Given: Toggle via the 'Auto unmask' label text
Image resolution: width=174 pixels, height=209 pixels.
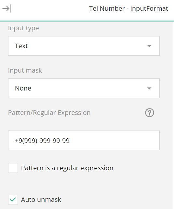Looking at the screenshot, I should click(41, 200).
